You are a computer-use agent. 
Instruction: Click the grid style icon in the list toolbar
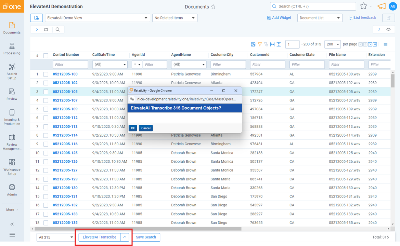pyautogui.click(x=253, y=44)
